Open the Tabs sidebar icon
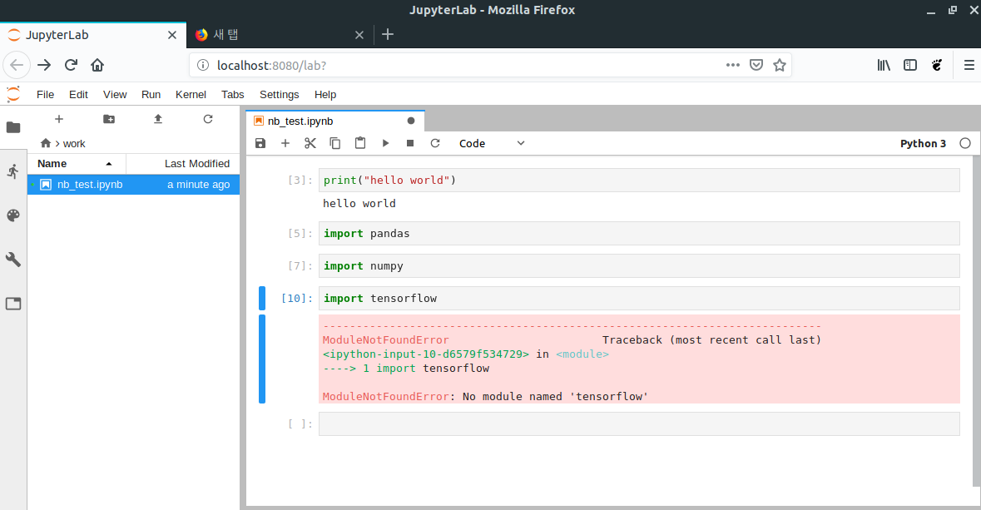This screenshot has height=510, width=981. 13,305
